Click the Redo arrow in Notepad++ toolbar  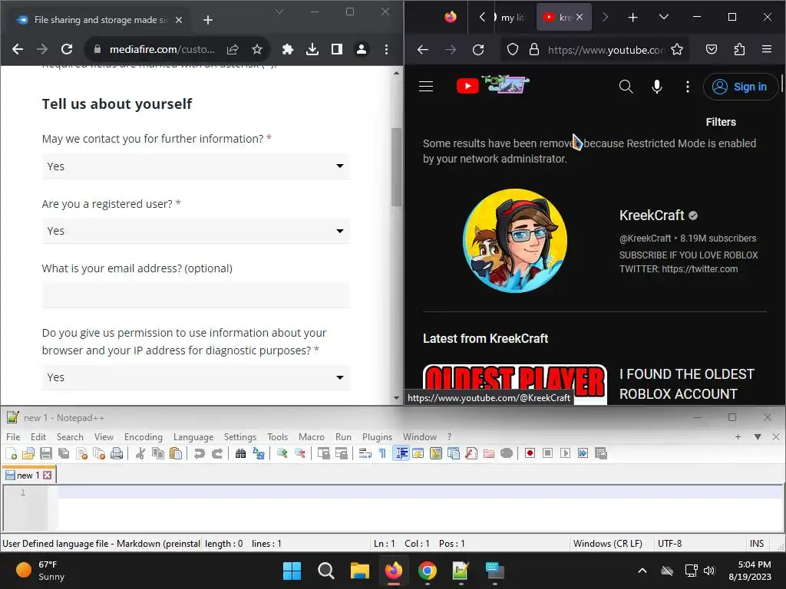coord(217,454)
